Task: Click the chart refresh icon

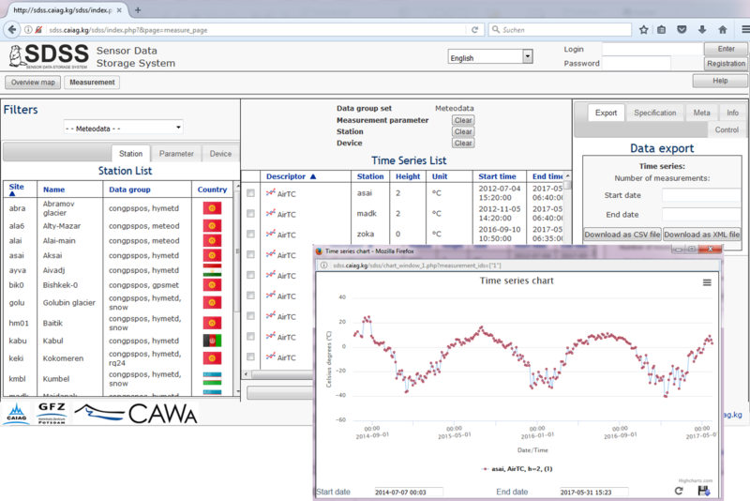Action: point(679,492)
